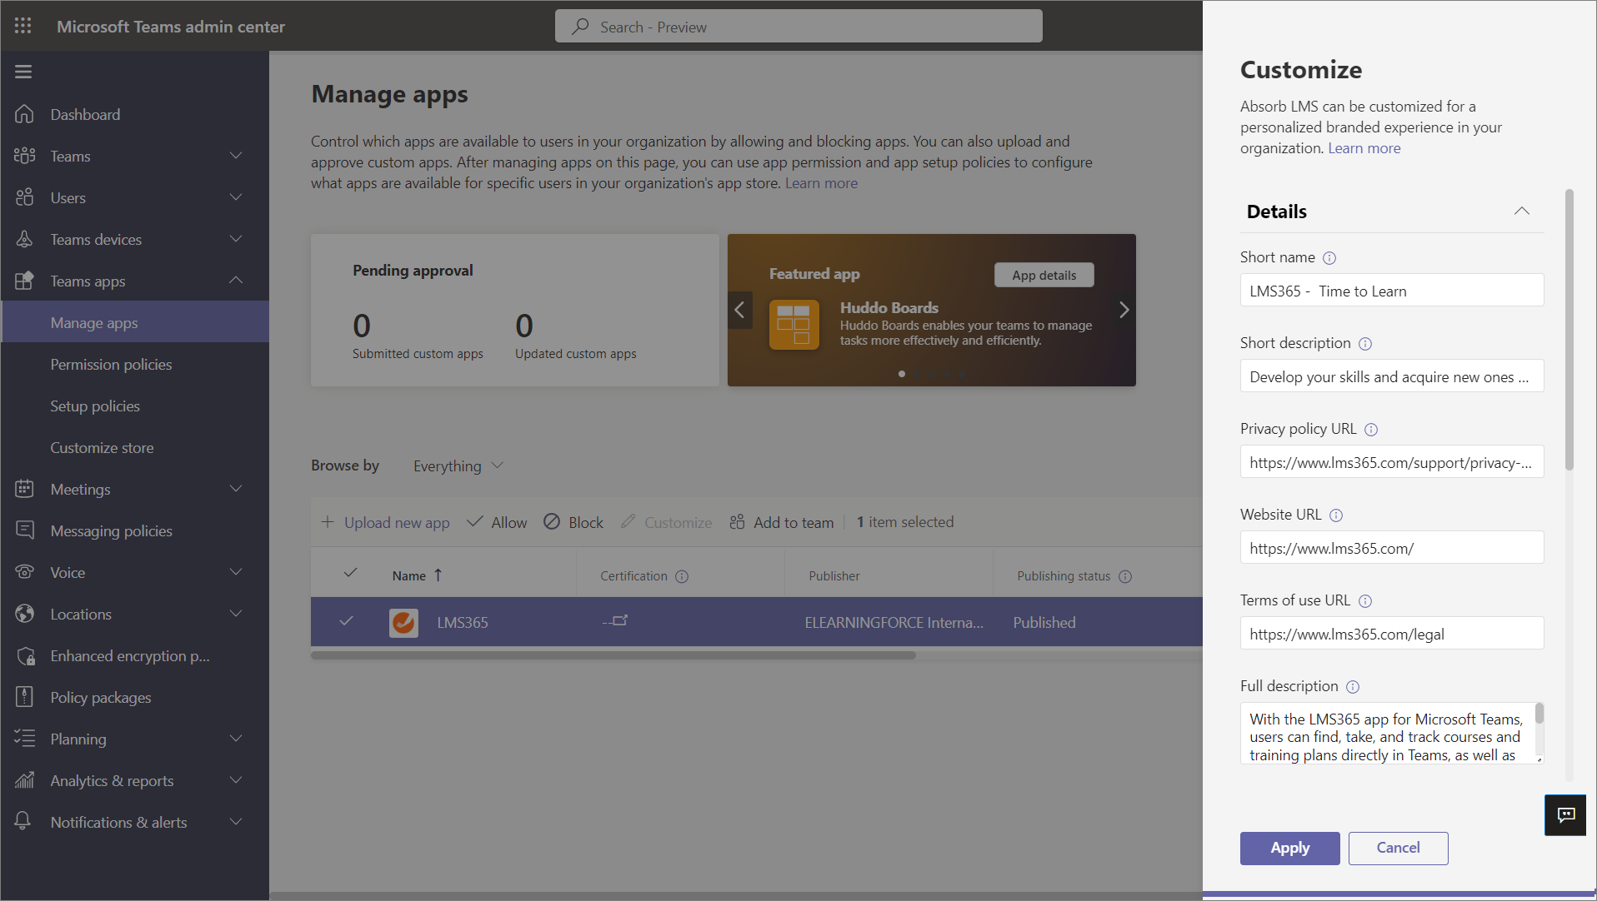The width and height of the screenshot is (1597, 901).
Task: Click the Teams devices bell icon
Action: tap(24, 239)
